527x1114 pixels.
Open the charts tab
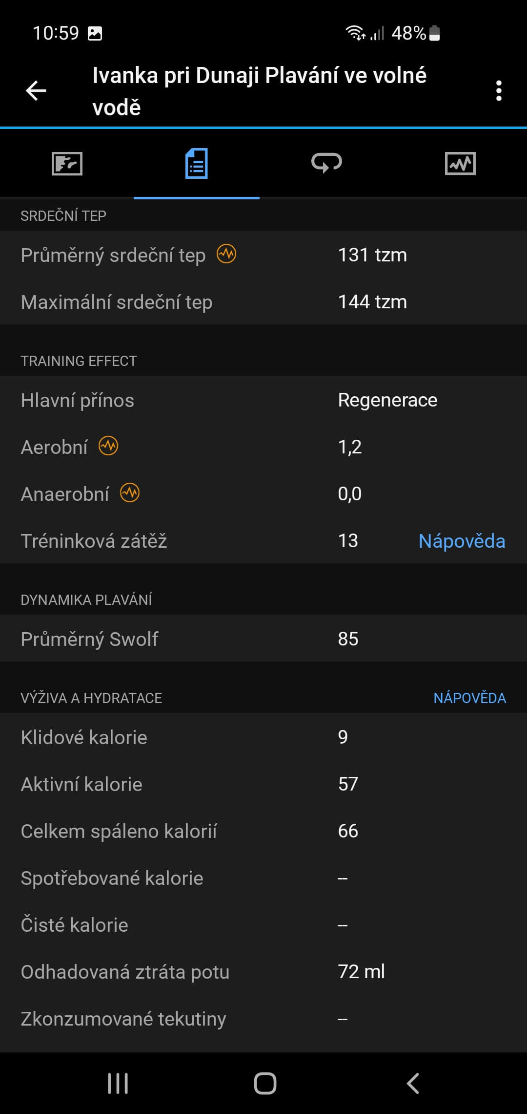(460, 164)
